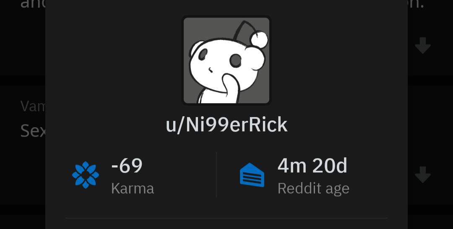Downvote using the upper arrow behind the card
This screenshot has width=453, height=229.
(x=423, y=45)
